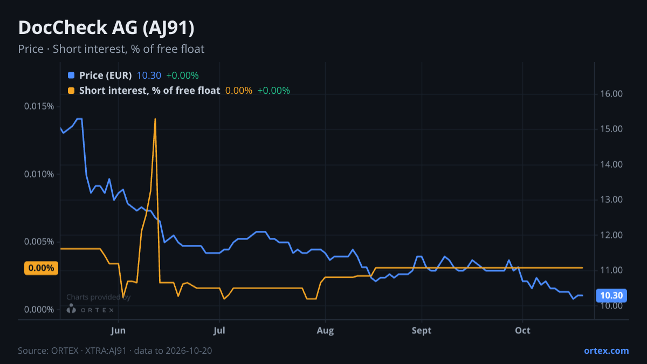
Task: Click the 13.00 right axis label
Action: (x=611, y=200)
